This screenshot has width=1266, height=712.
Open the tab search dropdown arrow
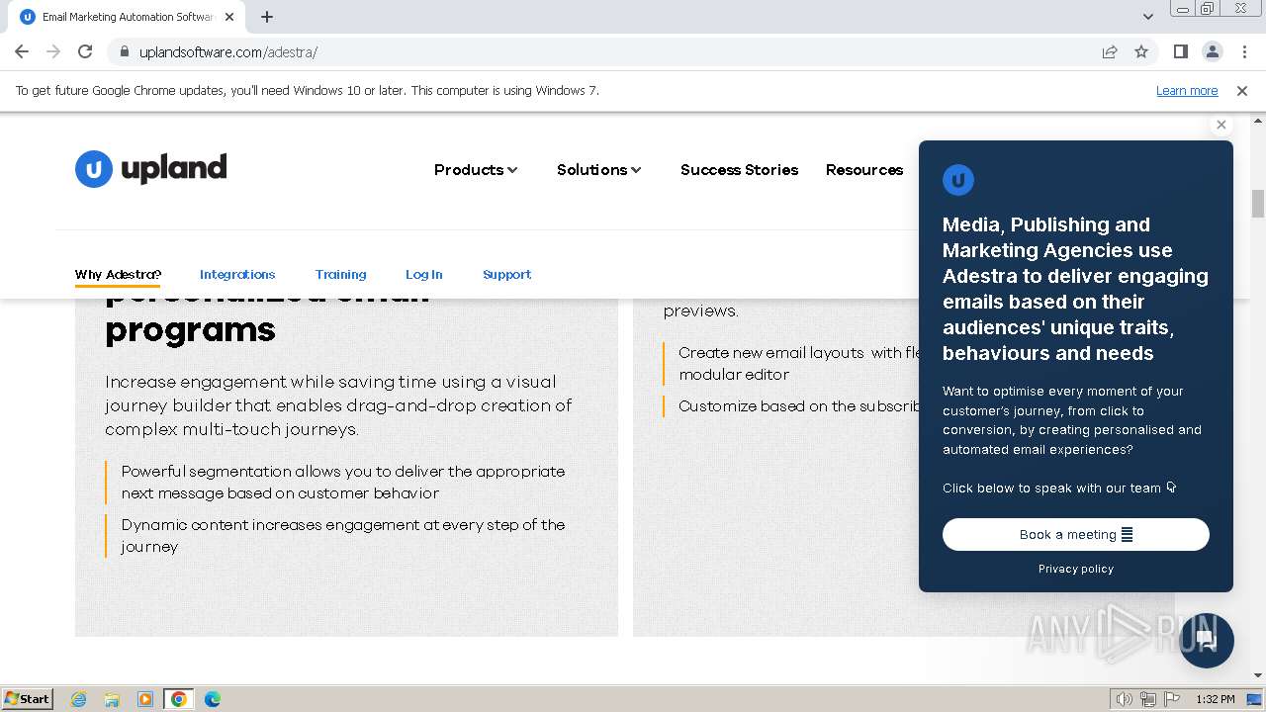coord(1147,17)
